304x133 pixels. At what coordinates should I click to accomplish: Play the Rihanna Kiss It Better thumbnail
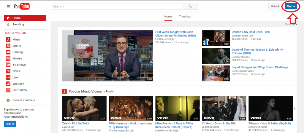click(271, 108)
